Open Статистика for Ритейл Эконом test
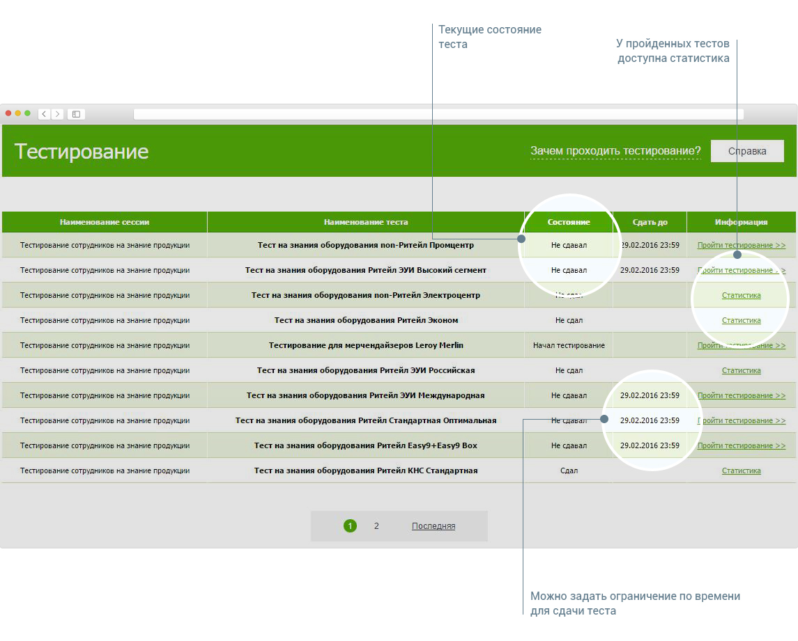Screen dimensions: 798x641 click(741, 320)
